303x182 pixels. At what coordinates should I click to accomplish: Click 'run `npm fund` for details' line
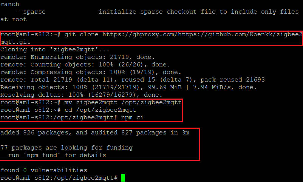(x=57, y=155)
